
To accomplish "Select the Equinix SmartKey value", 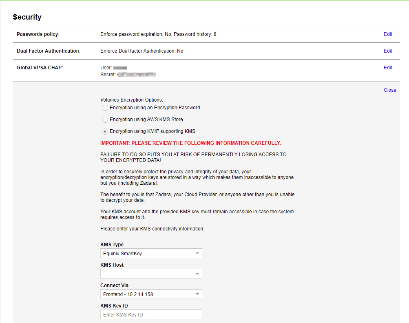I will click(122, 253).
